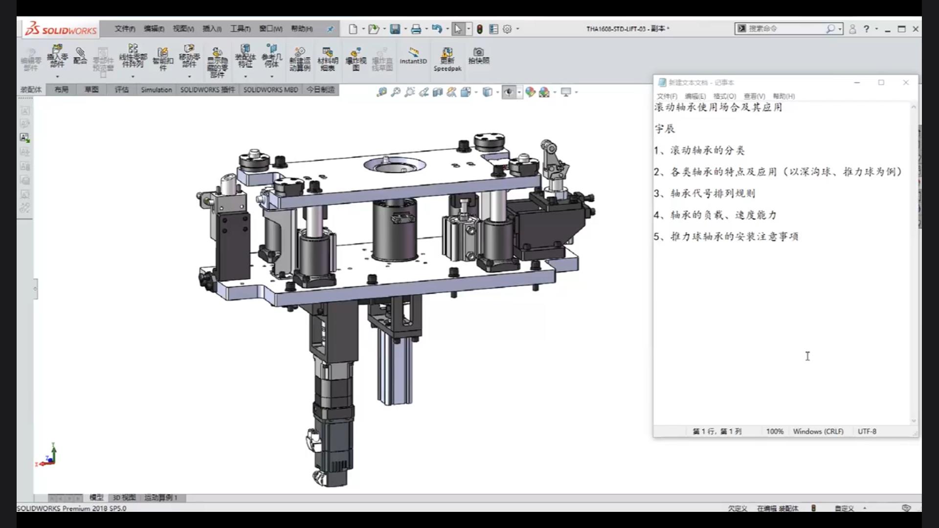Click the Apply Scene icon
Screen dimensions: 939x528
pyautogui.click(x=544, y=92)
